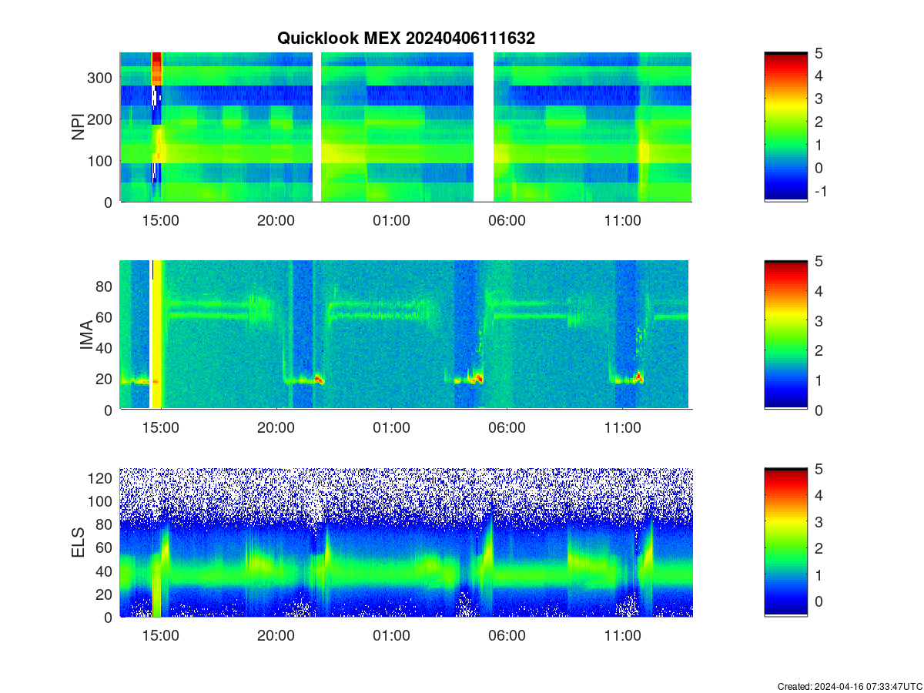Click the 20:00 tick under the ELS panel
The width and height of the screenshot is (924, 693).
click(x=276, y=636)
